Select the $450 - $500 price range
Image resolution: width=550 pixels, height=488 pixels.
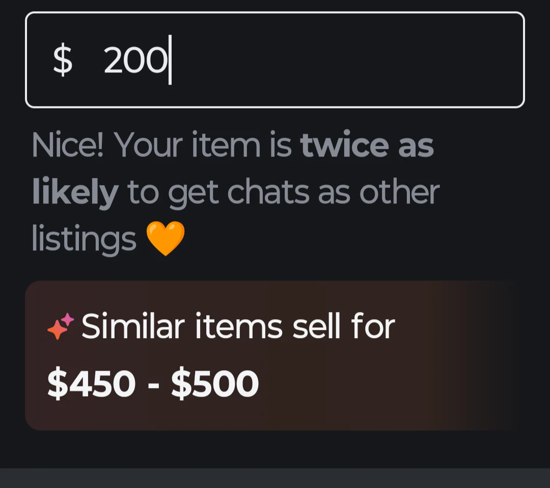coord(153,383)
